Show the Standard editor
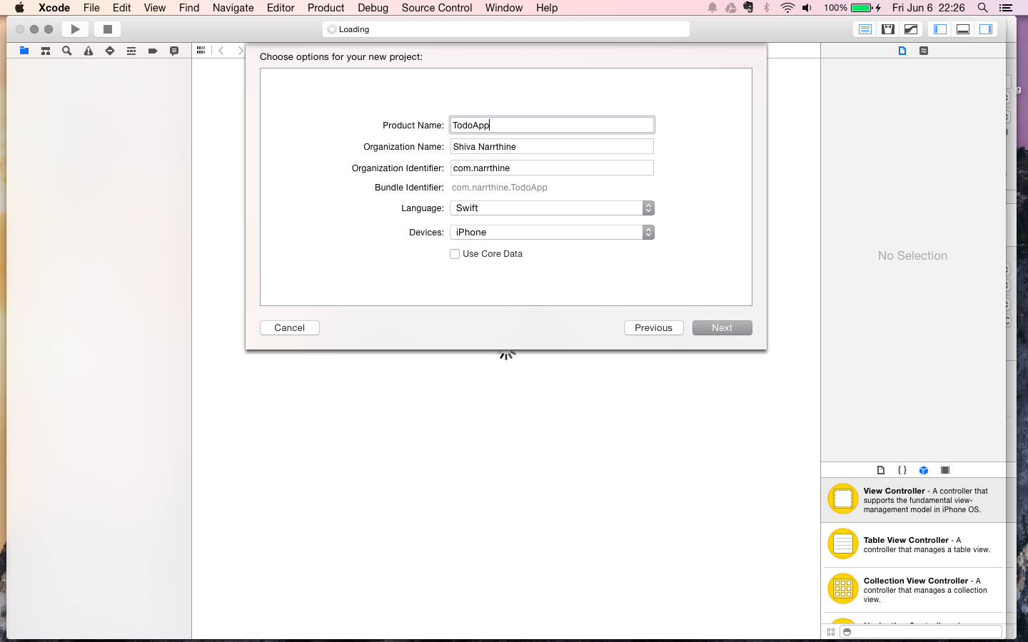 (865, 29)
